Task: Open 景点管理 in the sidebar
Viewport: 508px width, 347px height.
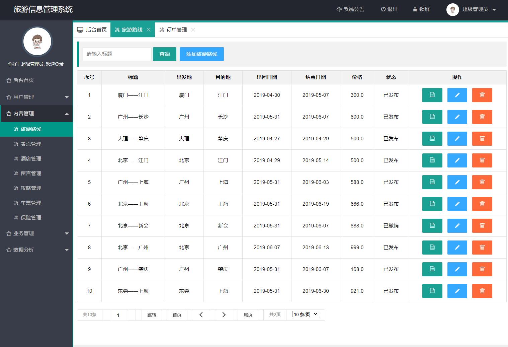Action: [x=31, y=144]
